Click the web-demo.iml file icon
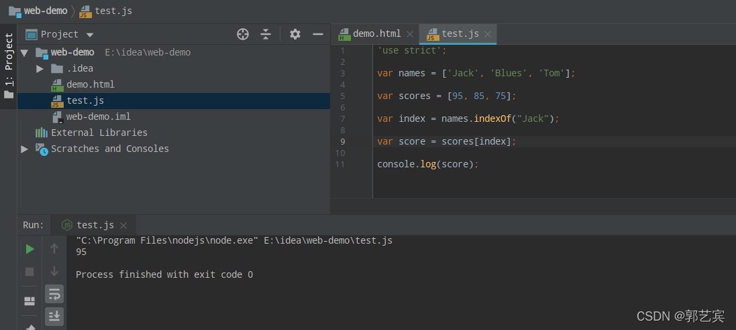The image size is (736, 330). 57,117
